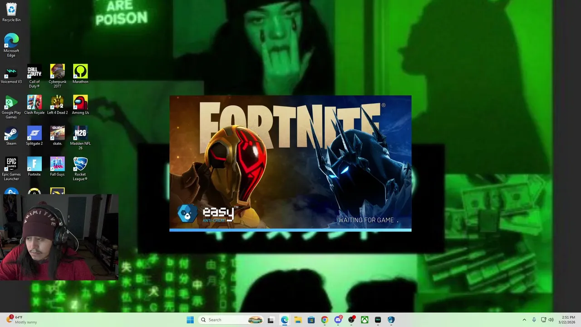This screenshot has width=581, height=327.
Task: Open Discord from the taskbar
Action: point(338,320)
